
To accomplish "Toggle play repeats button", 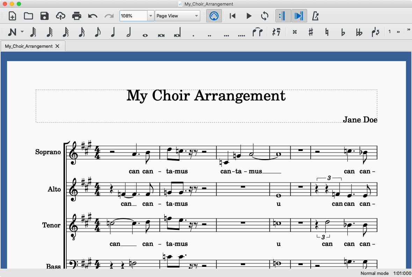I will click(x=283, y=16).
